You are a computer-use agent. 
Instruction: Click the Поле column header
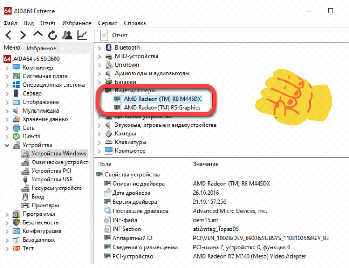[104, 164]
